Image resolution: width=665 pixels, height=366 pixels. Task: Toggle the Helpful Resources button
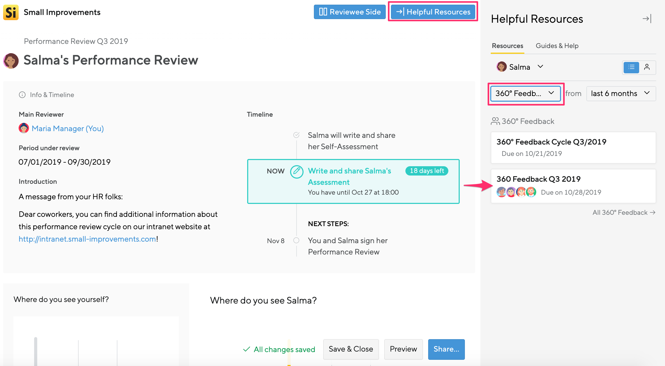[x=433, y=12]
